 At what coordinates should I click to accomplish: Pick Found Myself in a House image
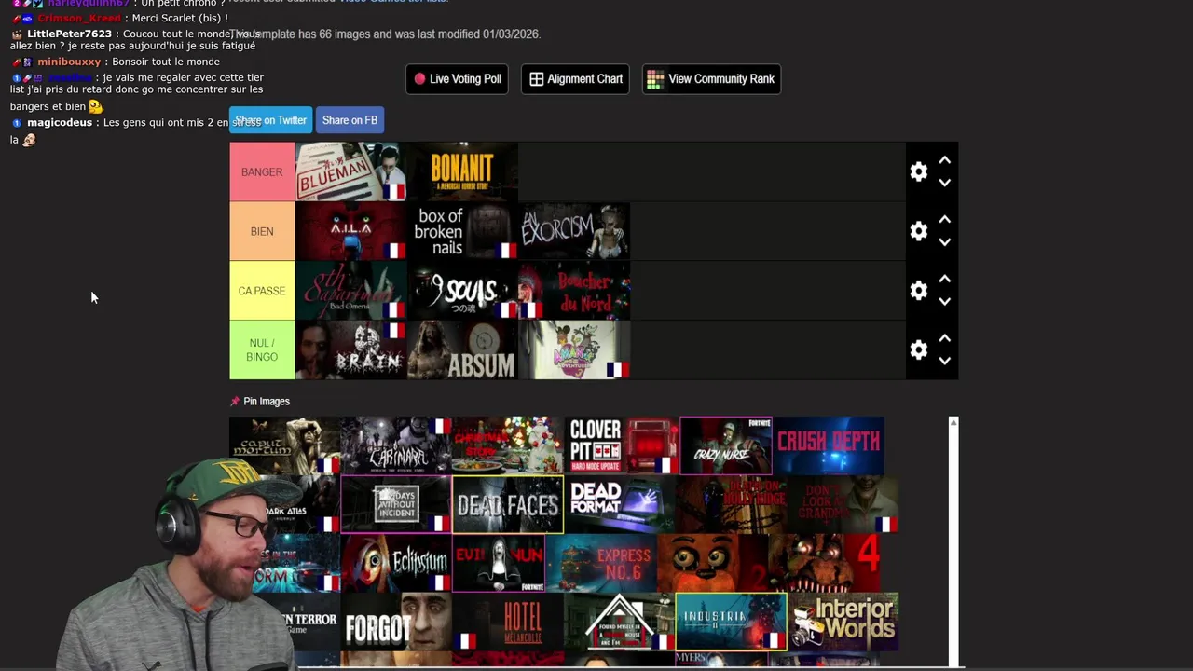tap(620, 622)
